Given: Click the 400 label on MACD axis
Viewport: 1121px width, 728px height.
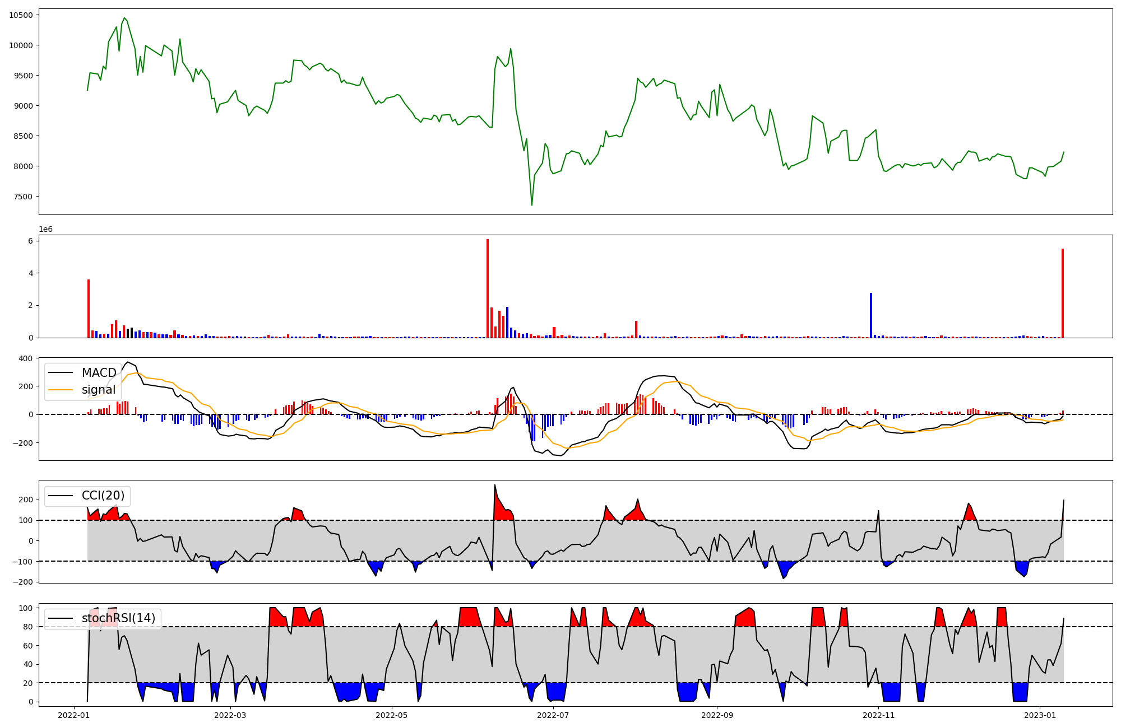Looking at the screenshot, I should [26, 358].
